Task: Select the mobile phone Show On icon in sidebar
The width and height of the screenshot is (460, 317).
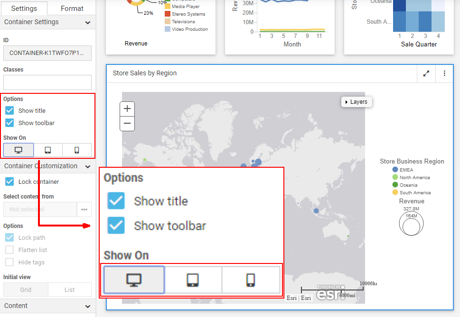Action: [77, 150]
